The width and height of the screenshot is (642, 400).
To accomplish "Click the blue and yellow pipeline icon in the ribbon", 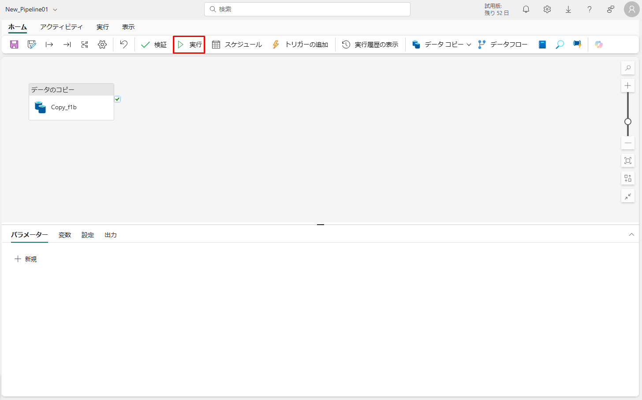I will coord(577,44).
